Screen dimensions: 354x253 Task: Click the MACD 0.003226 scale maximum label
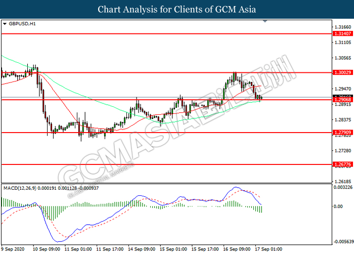(x=343, y=187)
